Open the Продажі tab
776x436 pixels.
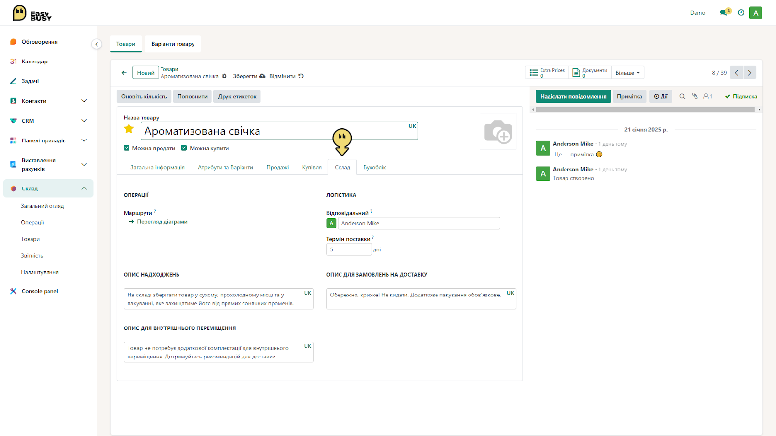(x=277, y=167)
